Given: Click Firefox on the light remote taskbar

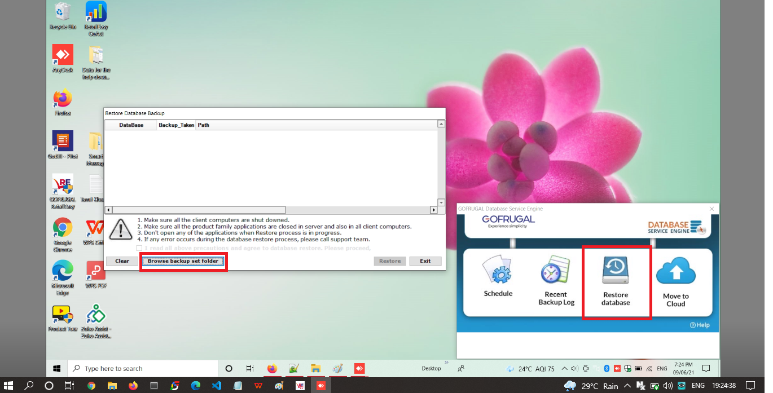Looking at the screenshot, I should point(272,369).
